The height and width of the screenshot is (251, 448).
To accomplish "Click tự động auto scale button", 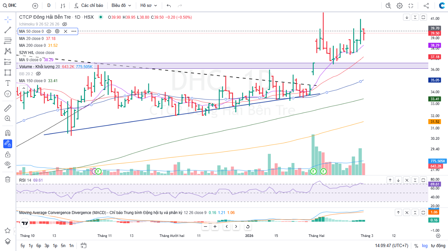I will tap(438, 245).
